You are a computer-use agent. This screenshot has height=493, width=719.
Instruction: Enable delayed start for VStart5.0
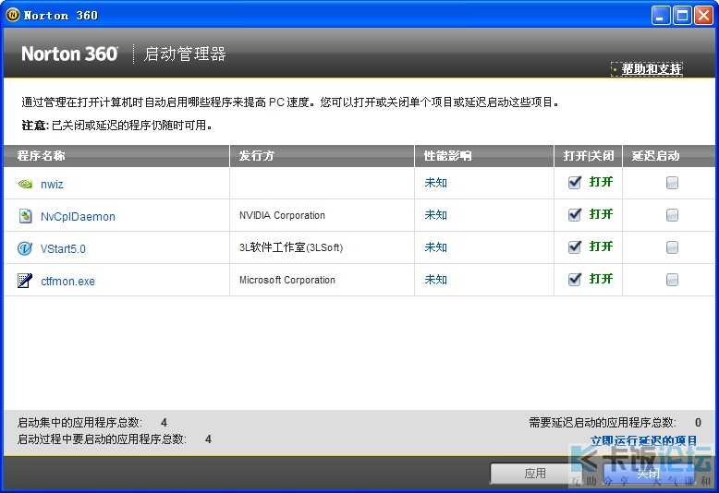672,247
